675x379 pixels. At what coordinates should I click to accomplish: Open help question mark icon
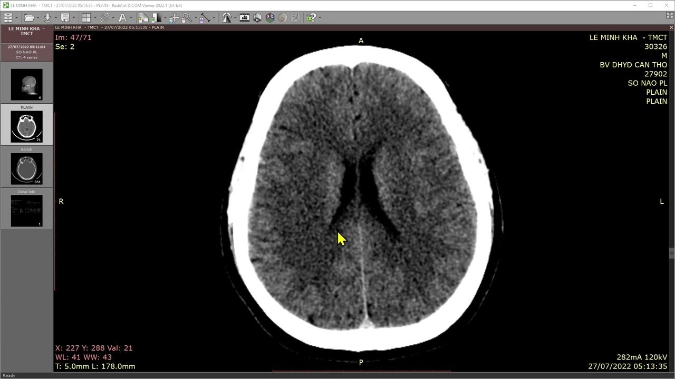coord(311,17)
